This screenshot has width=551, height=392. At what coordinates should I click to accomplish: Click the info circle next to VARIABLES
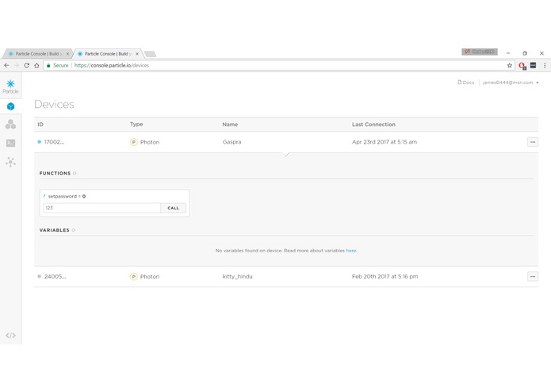click(74, 230)
